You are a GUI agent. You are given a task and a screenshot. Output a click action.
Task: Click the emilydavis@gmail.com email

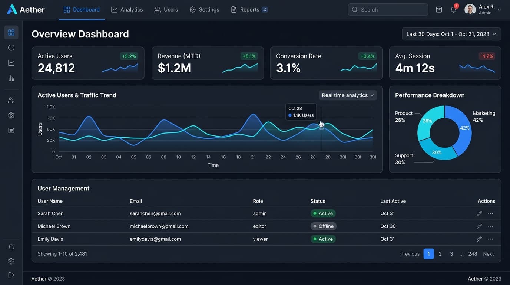point(155,239)
